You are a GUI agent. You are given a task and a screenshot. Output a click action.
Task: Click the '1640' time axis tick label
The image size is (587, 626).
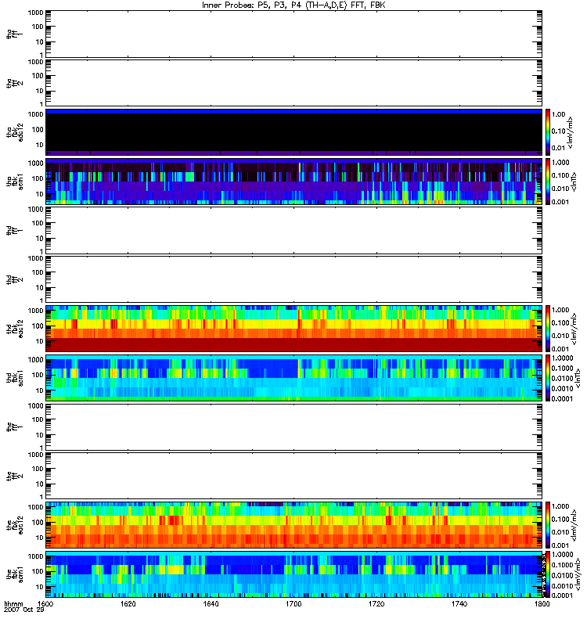[x=211, y=603]
